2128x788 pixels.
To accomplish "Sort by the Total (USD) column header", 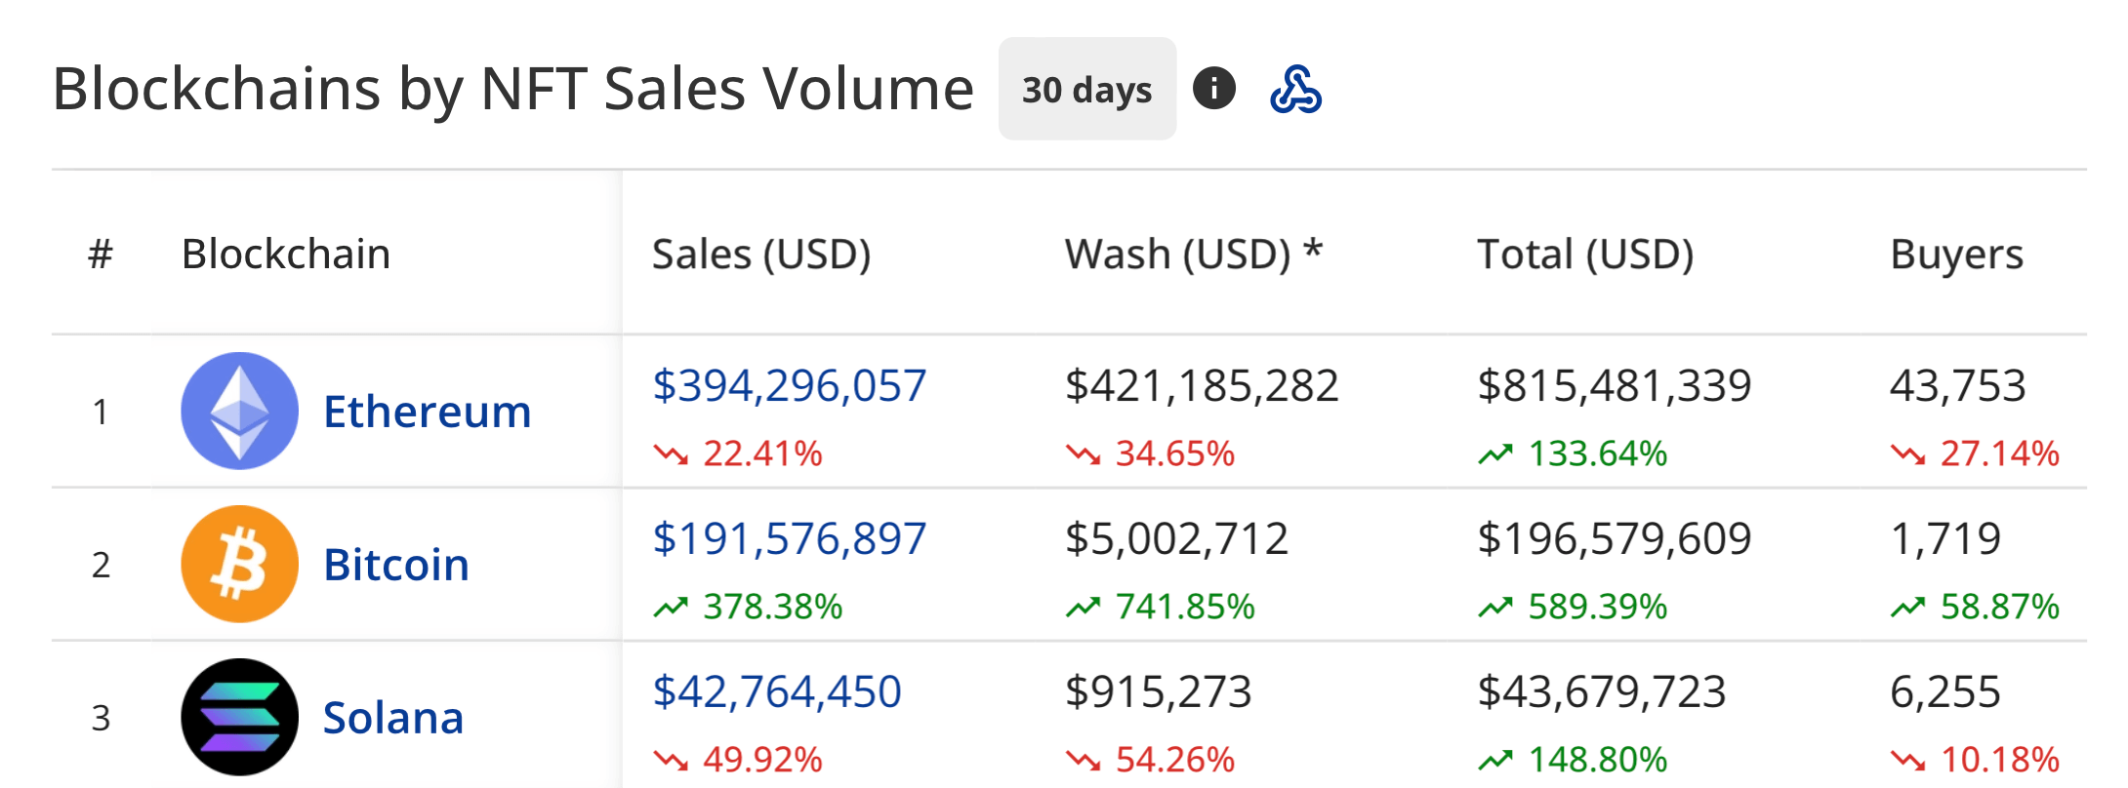I will click(1585, 255).
